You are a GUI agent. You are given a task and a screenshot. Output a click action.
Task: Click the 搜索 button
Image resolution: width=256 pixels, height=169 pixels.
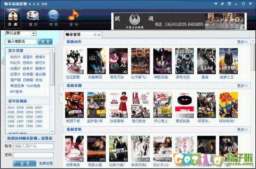45,41
